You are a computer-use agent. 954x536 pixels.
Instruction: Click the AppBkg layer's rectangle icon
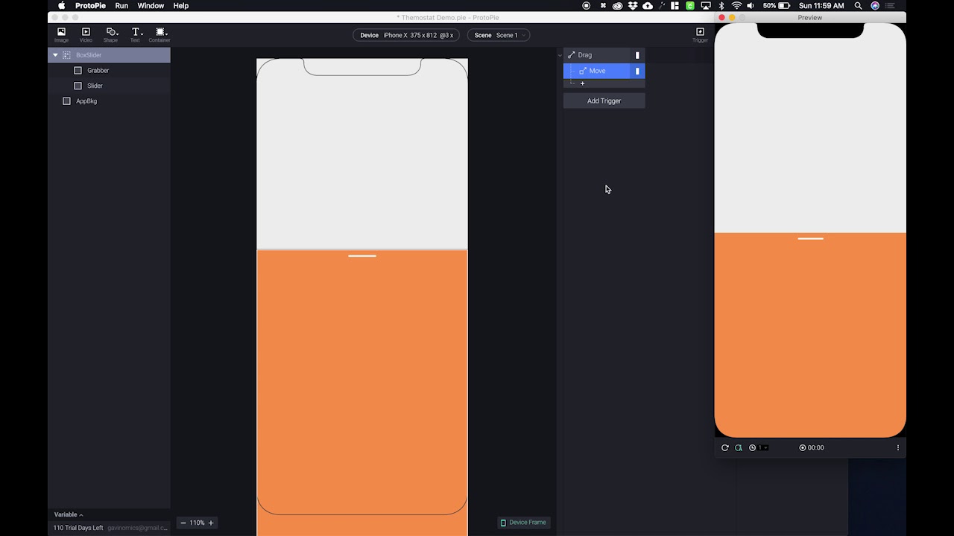66,101
